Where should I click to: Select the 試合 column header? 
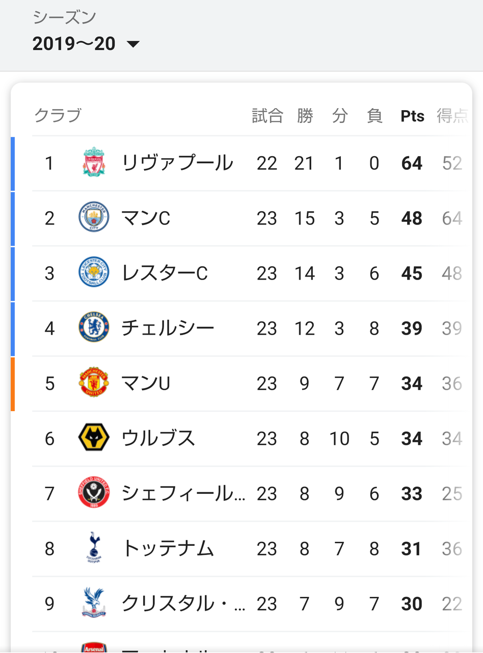267,116
